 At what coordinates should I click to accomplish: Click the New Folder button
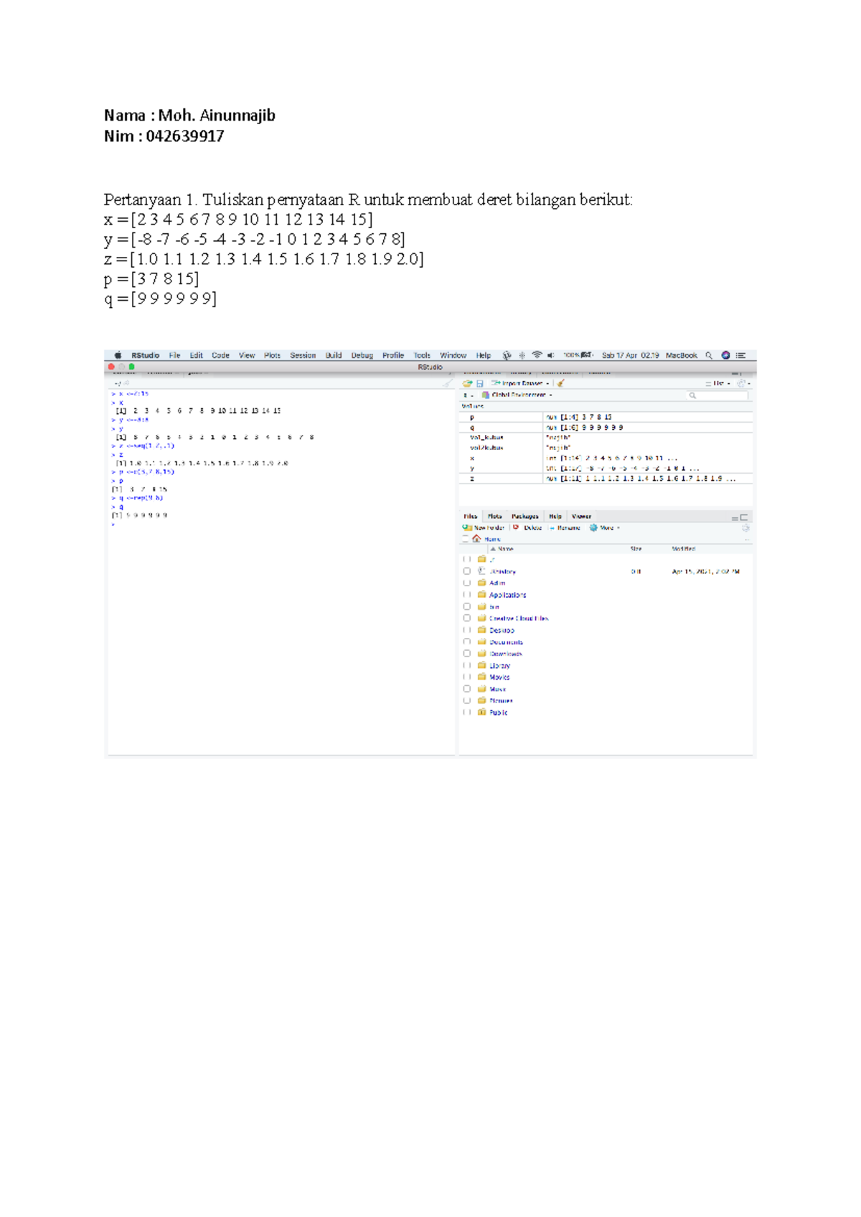pos(484,527)
